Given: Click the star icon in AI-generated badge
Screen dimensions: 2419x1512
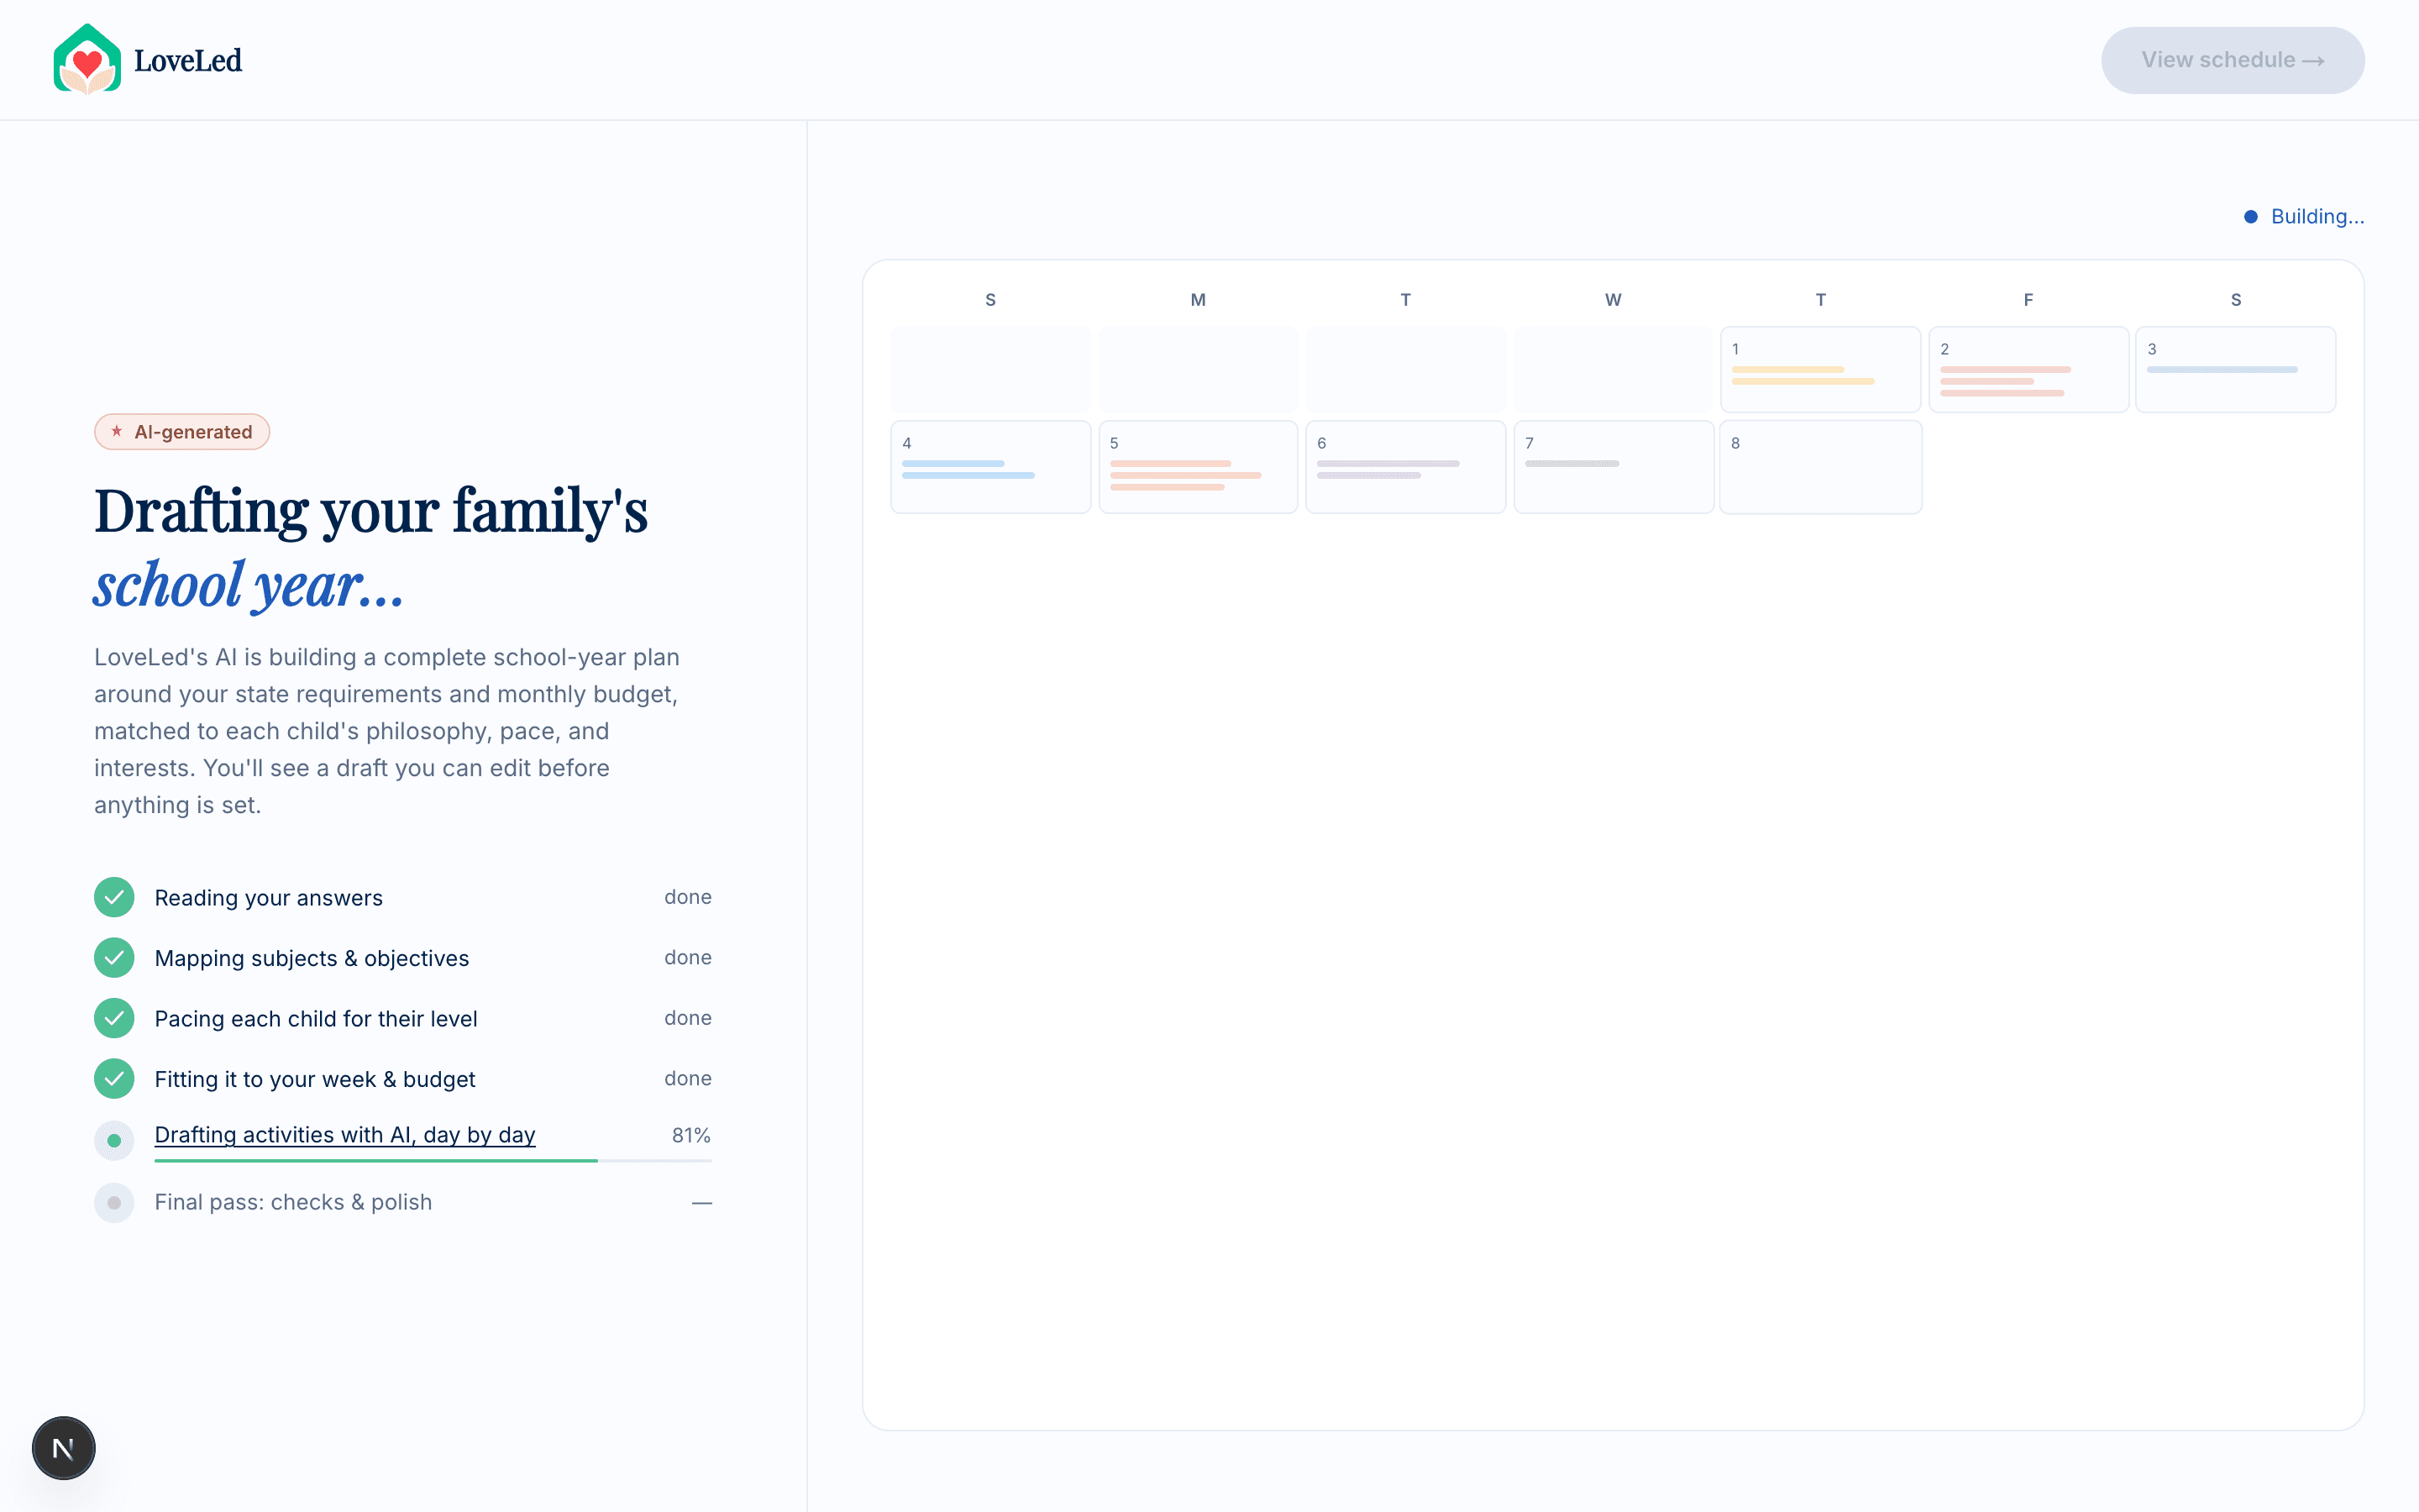Looking at the screenshot, I should pos(117,431).
